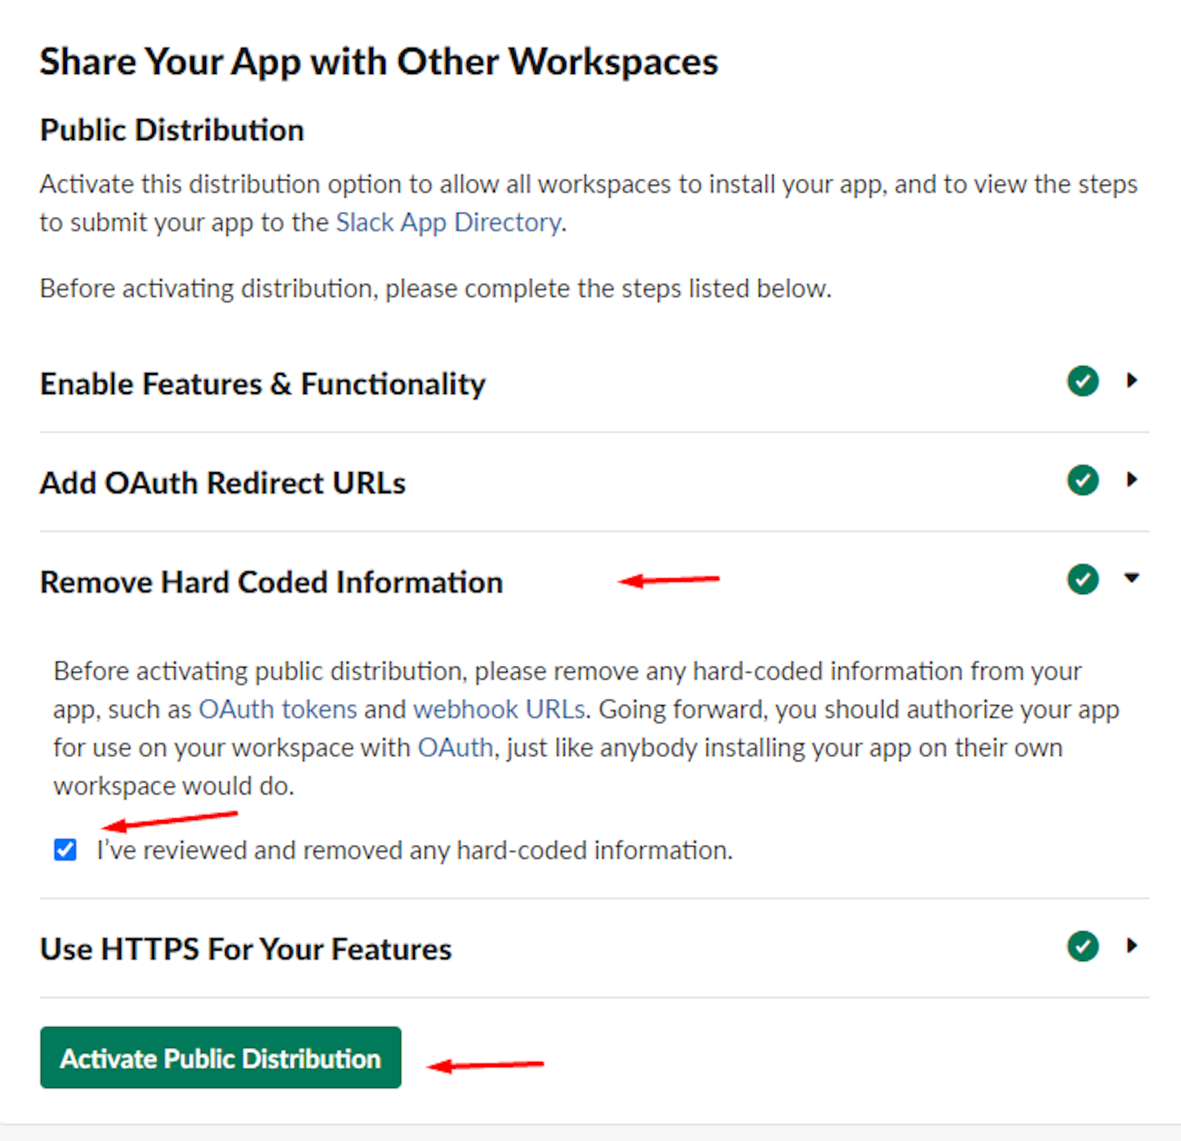This screenshot has width=1181, height=1141.
Task: Select Use HTTPS For Your Features heading
Action: tap(246, 950)
